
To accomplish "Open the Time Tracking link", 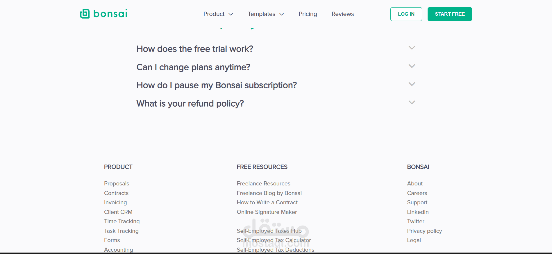I will tap(122, 221).
